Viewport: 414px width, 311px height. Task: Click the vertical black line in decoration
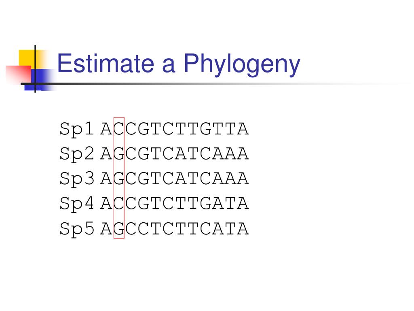pos(35,69)
